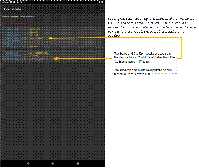Select the Subscription until date value
The width and height of the screenshot is (199, 168).
click(x=37, y=38)
